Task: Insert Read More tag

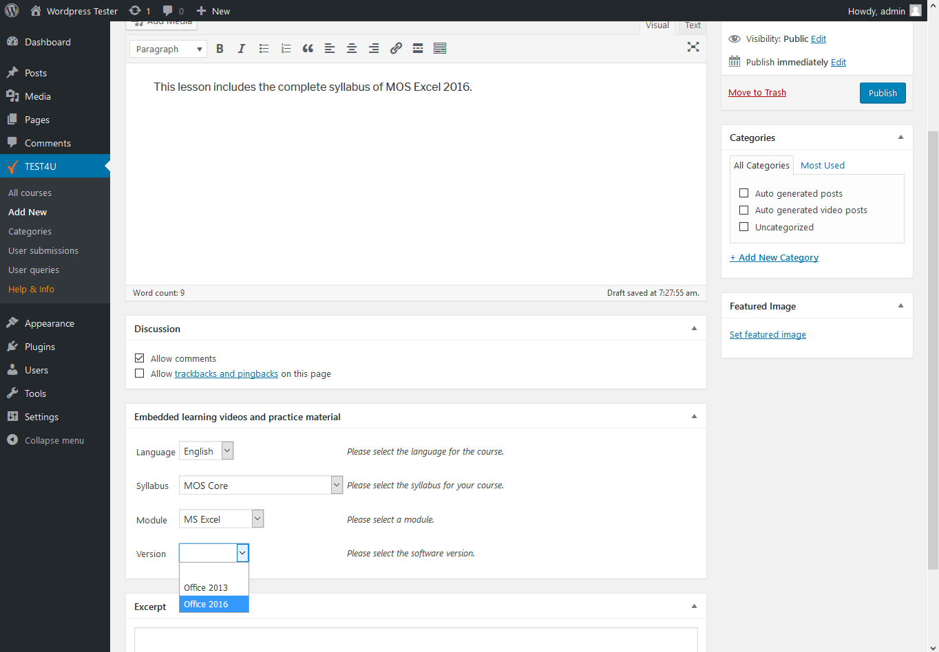Action: click(418, 49)
